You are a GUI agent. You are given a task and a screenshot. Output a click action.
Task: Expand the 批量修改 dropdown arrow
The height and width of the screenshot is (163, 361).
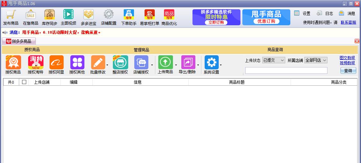[x=107, y=65]
